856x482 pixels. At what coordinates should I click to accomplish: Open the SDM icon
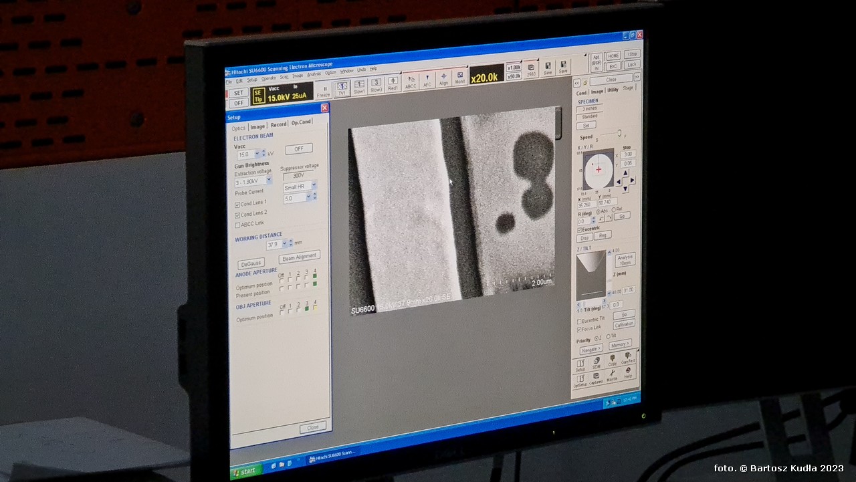[597, 362]
